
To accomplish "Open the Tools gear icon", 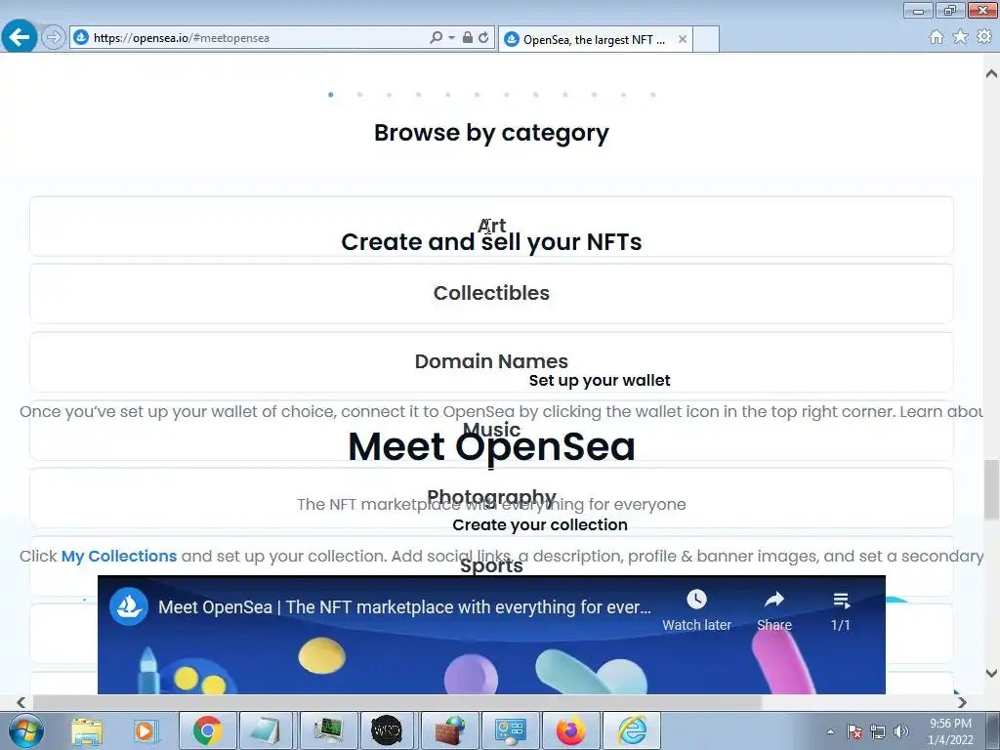I will [984, 37].
